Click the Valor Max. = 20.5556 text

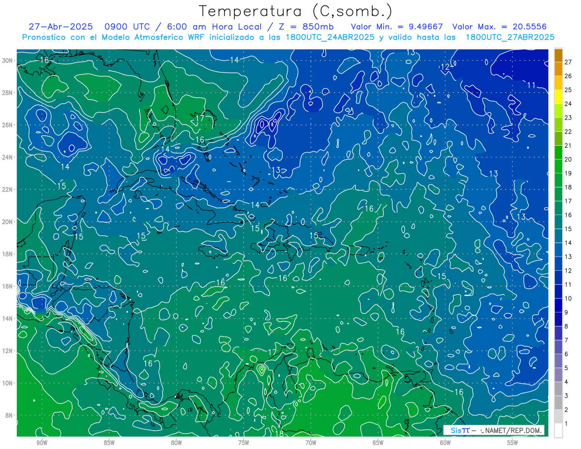[499, 27]
